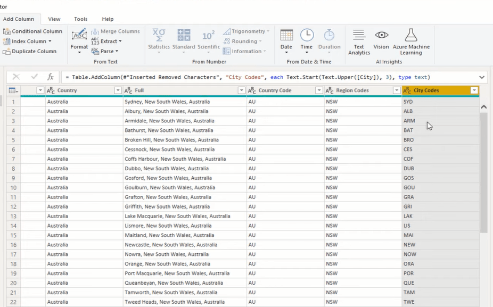Image resolution: width=493 pixels, height=307 pixels.
Task: Open the Statistics functions icon
Action: 159,40
